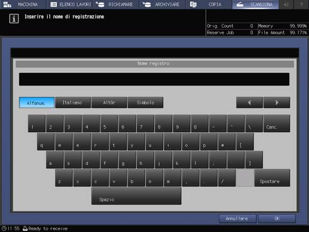This screenshot has width=309, height=232.
Task: Click the Nome registro input field
Action: click(154, 80)
